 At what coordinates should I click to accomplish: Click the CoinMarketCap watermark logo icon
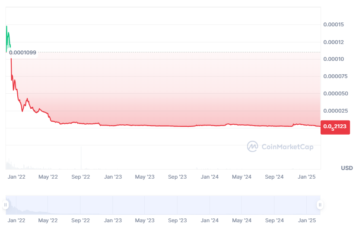(x=252, y=147)
